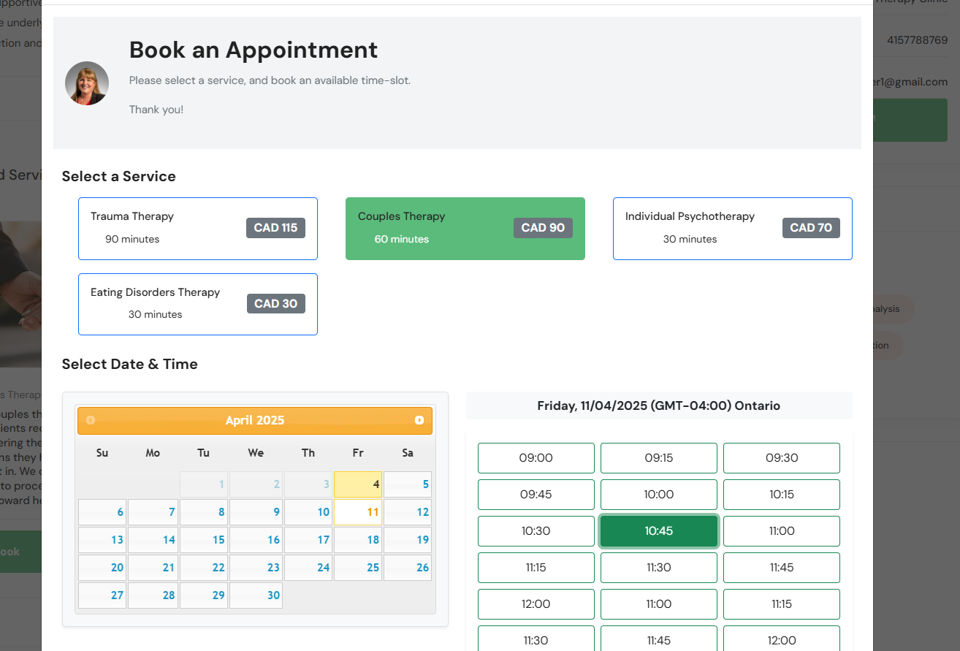The width and height of the screenshot is (960, 651).
Task: Choose April 22 on the calendar
Action: point(205,568)
